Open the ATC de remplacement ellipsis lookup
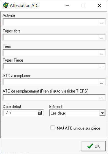Screen dimensions: 108x154 102,98
